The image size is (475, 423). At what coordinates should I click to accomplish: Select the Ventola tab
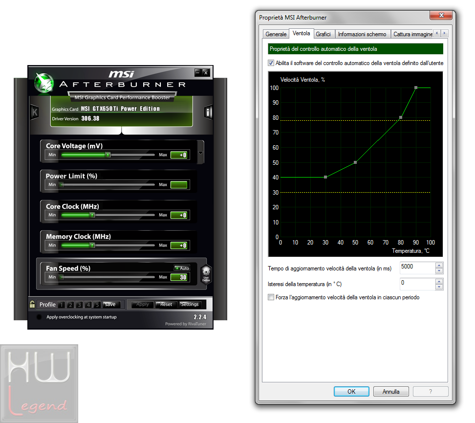301,33
